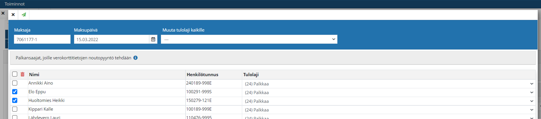Viewport: 541px width, 119px height.
Task: Click the Nimi column header
Action: (x=34, y=75)
